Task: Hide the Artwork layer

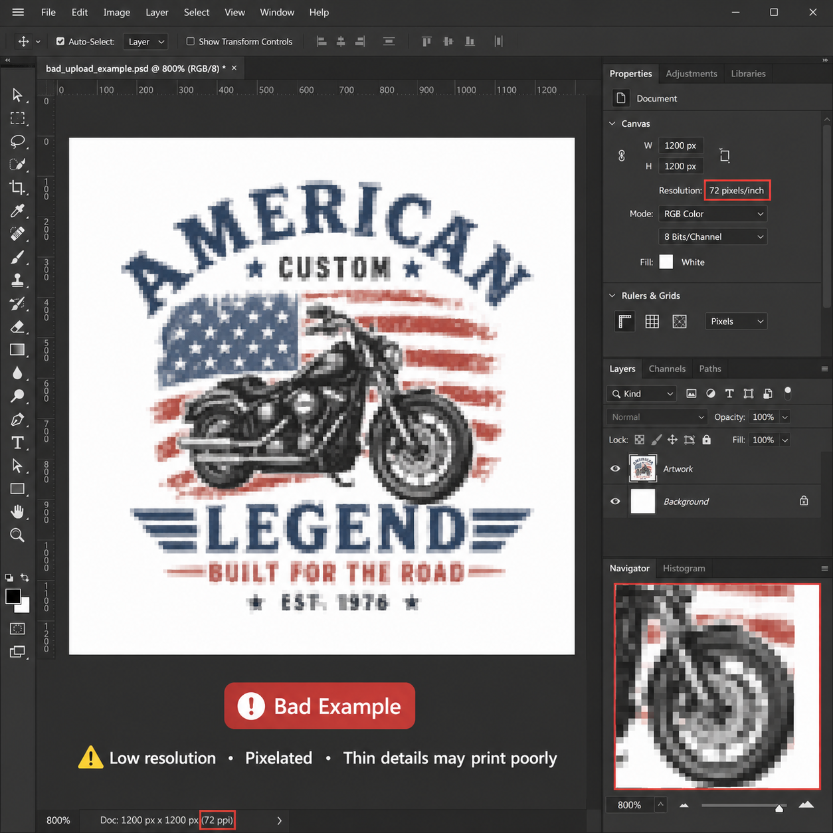Action: coord(615,469)
